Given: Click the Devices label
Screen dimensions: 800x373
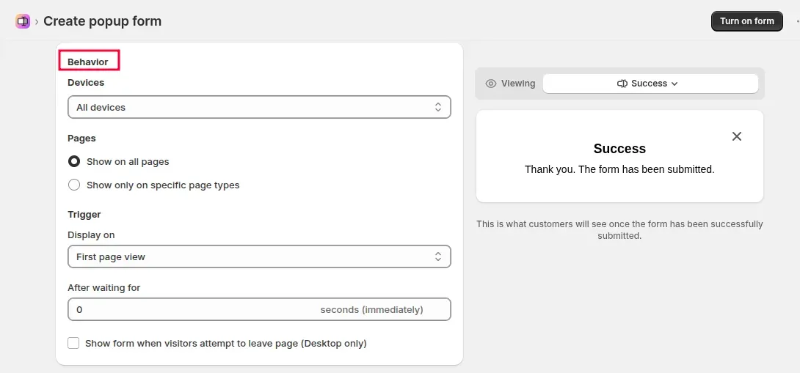Looking at the screenshot, I should click(x=86, y=83).
